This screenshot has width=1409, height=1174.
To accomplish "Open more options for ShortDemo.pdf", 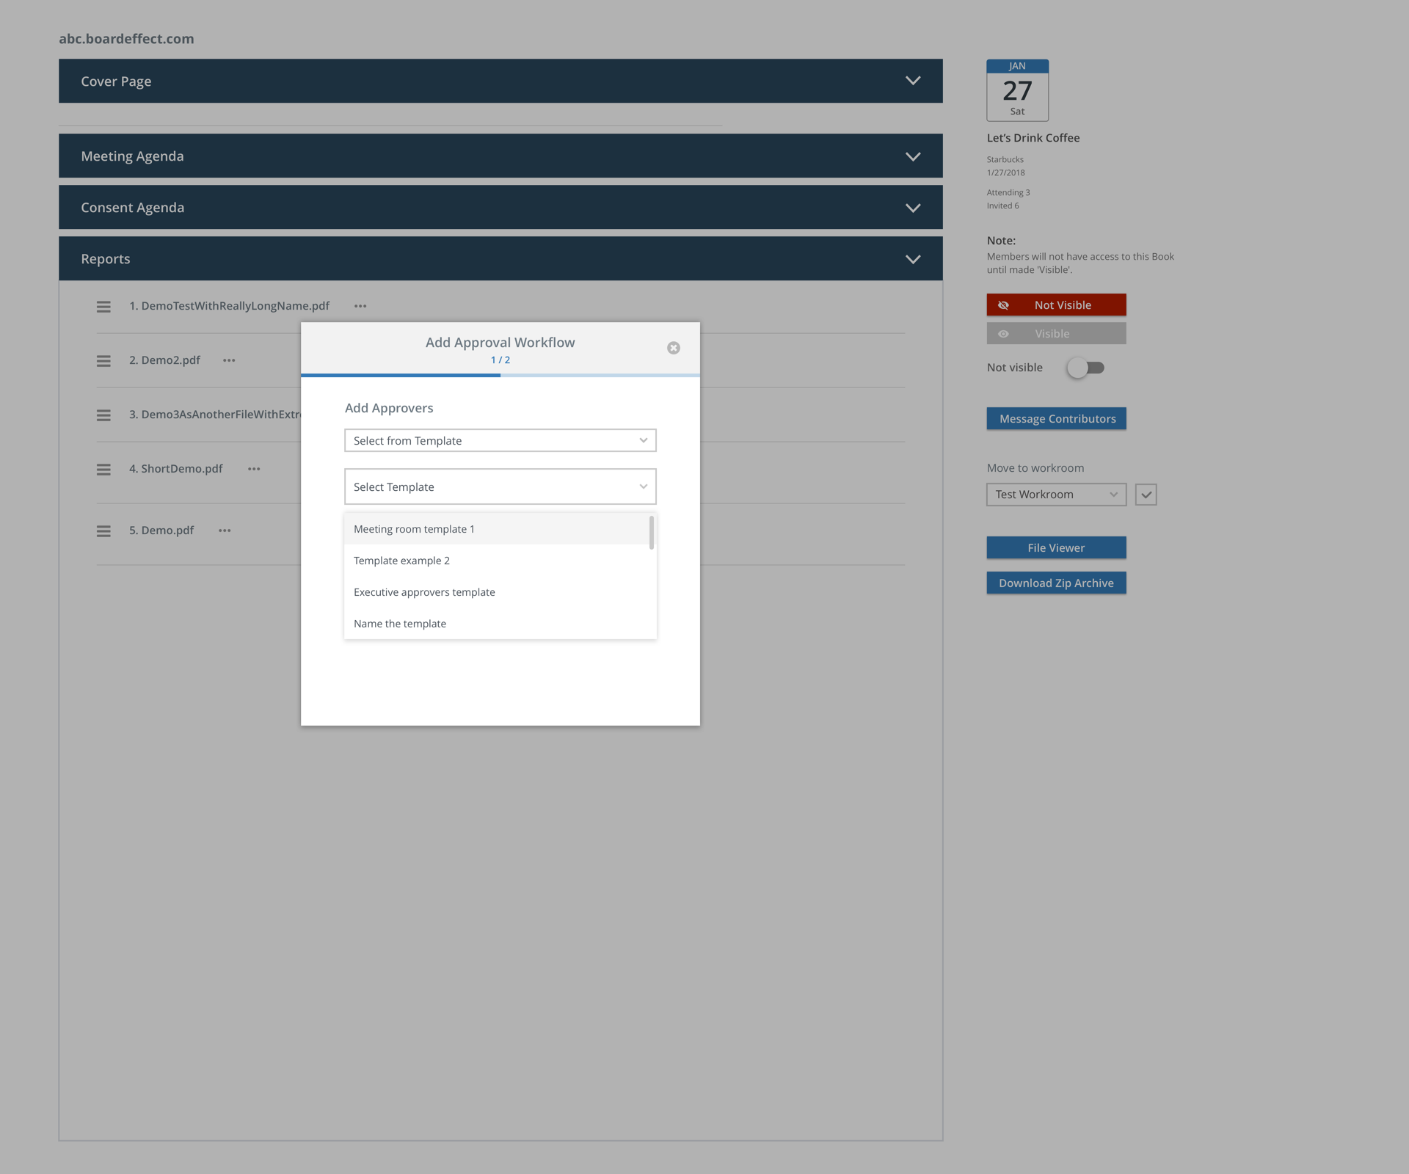I will coord(254,469).
